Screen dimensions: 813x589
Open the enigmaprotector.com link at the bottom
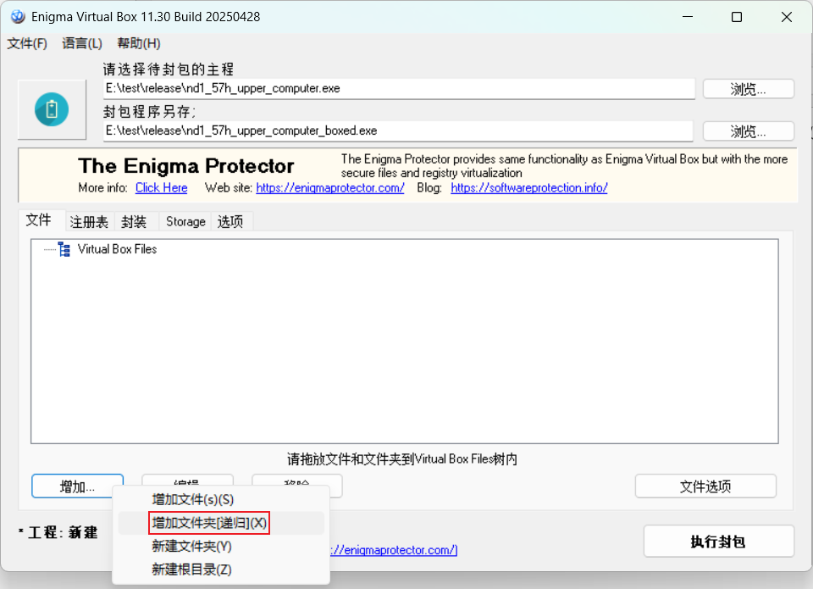394,550
